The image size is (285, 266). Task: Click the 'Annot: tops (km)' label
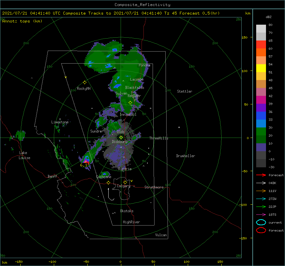tap(22, 21)
